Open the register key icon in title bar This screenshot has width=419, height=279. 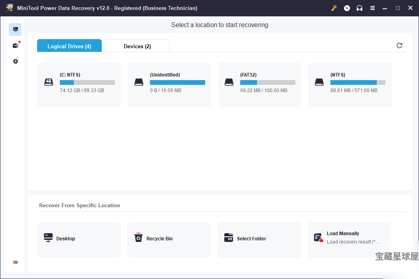[334, 8]
